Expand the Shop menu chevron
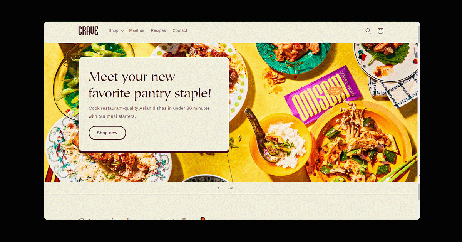Viewport: 462px width, 242px height. click(122, 31)
